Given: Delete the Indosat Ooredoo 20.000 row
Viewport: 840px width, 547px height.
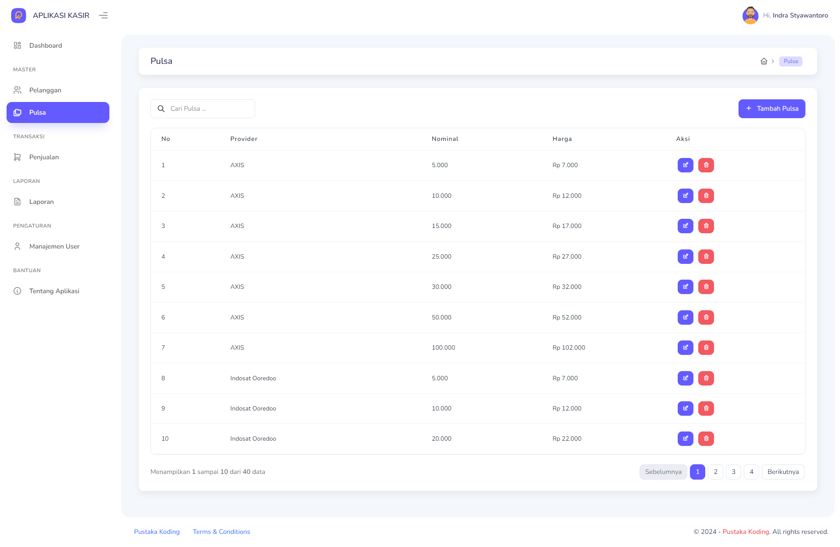Looking at the screenshot, I should pos(706,438).
